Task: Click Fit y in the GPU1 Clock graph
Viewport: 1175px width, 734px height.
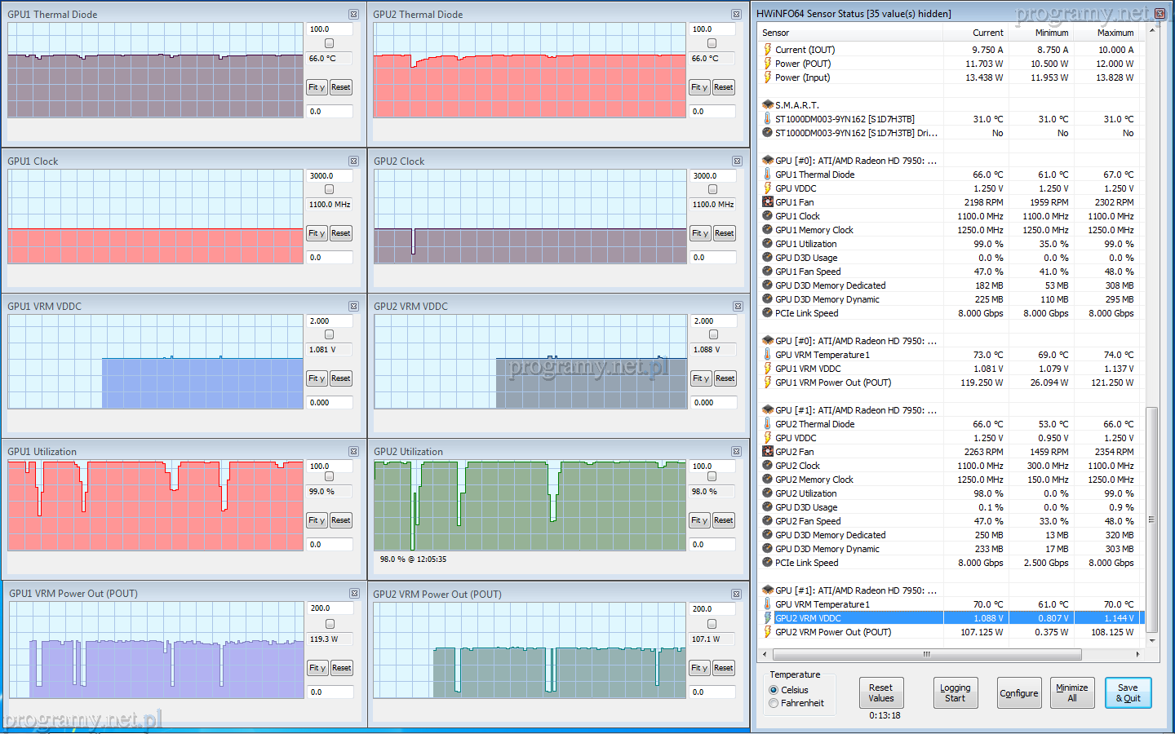Action: [317, 233]
